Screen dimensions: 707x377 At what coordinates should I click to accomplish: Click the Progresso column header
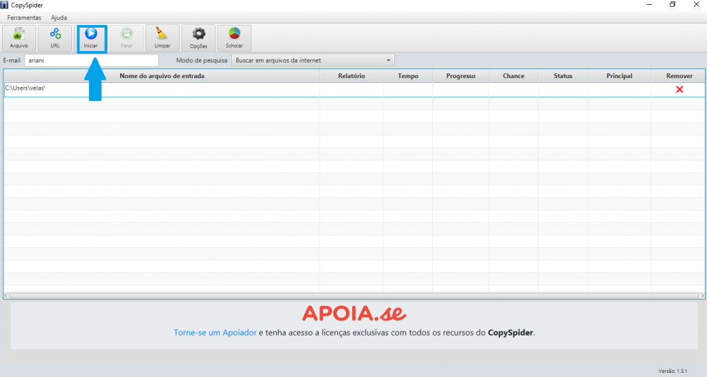461,76
